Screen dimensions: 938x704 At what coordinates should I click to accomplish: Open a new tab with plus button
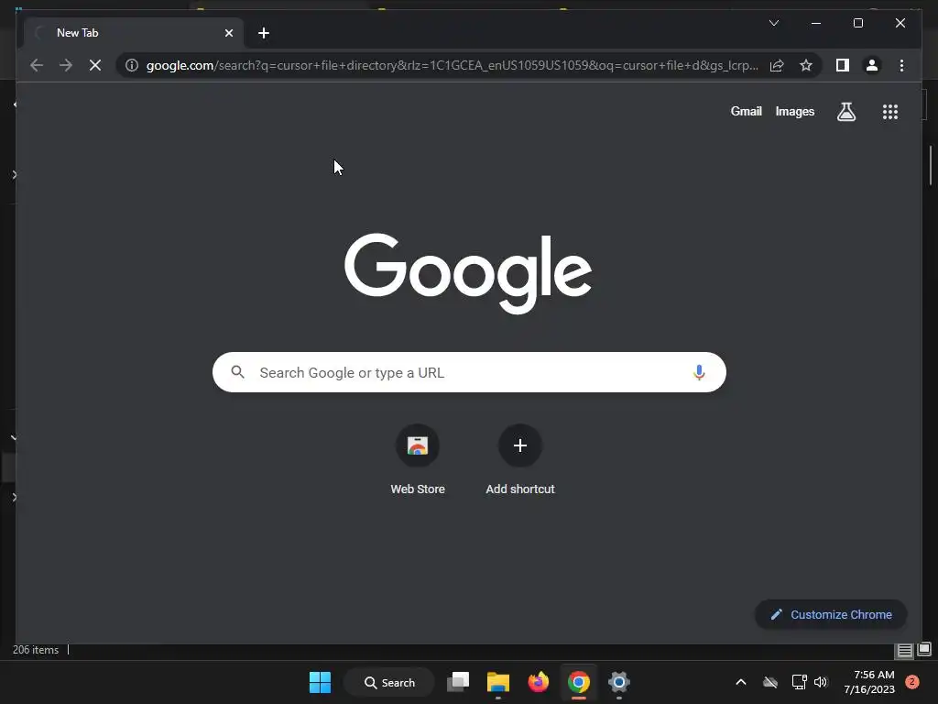tap(263, 33)
